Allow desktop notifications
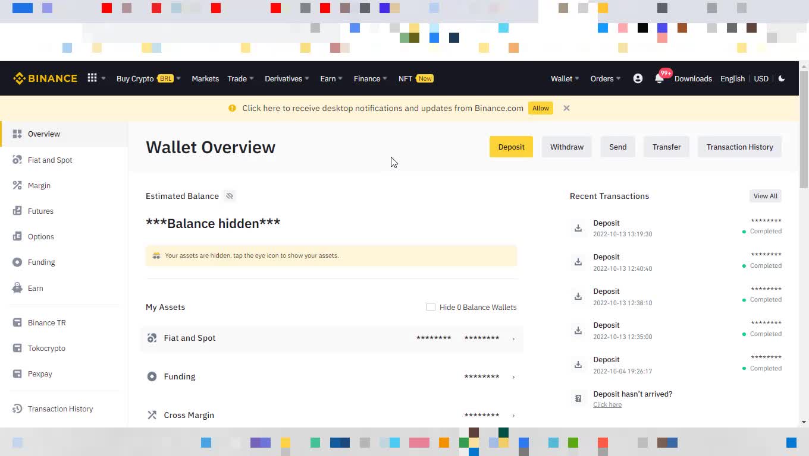The height and width of the screenshot is (456, 809). pos(541,108)
